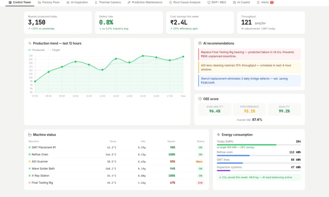Click OK badge for Reflow Oven
Screen dimensions: 329x197
click(200, 154)
